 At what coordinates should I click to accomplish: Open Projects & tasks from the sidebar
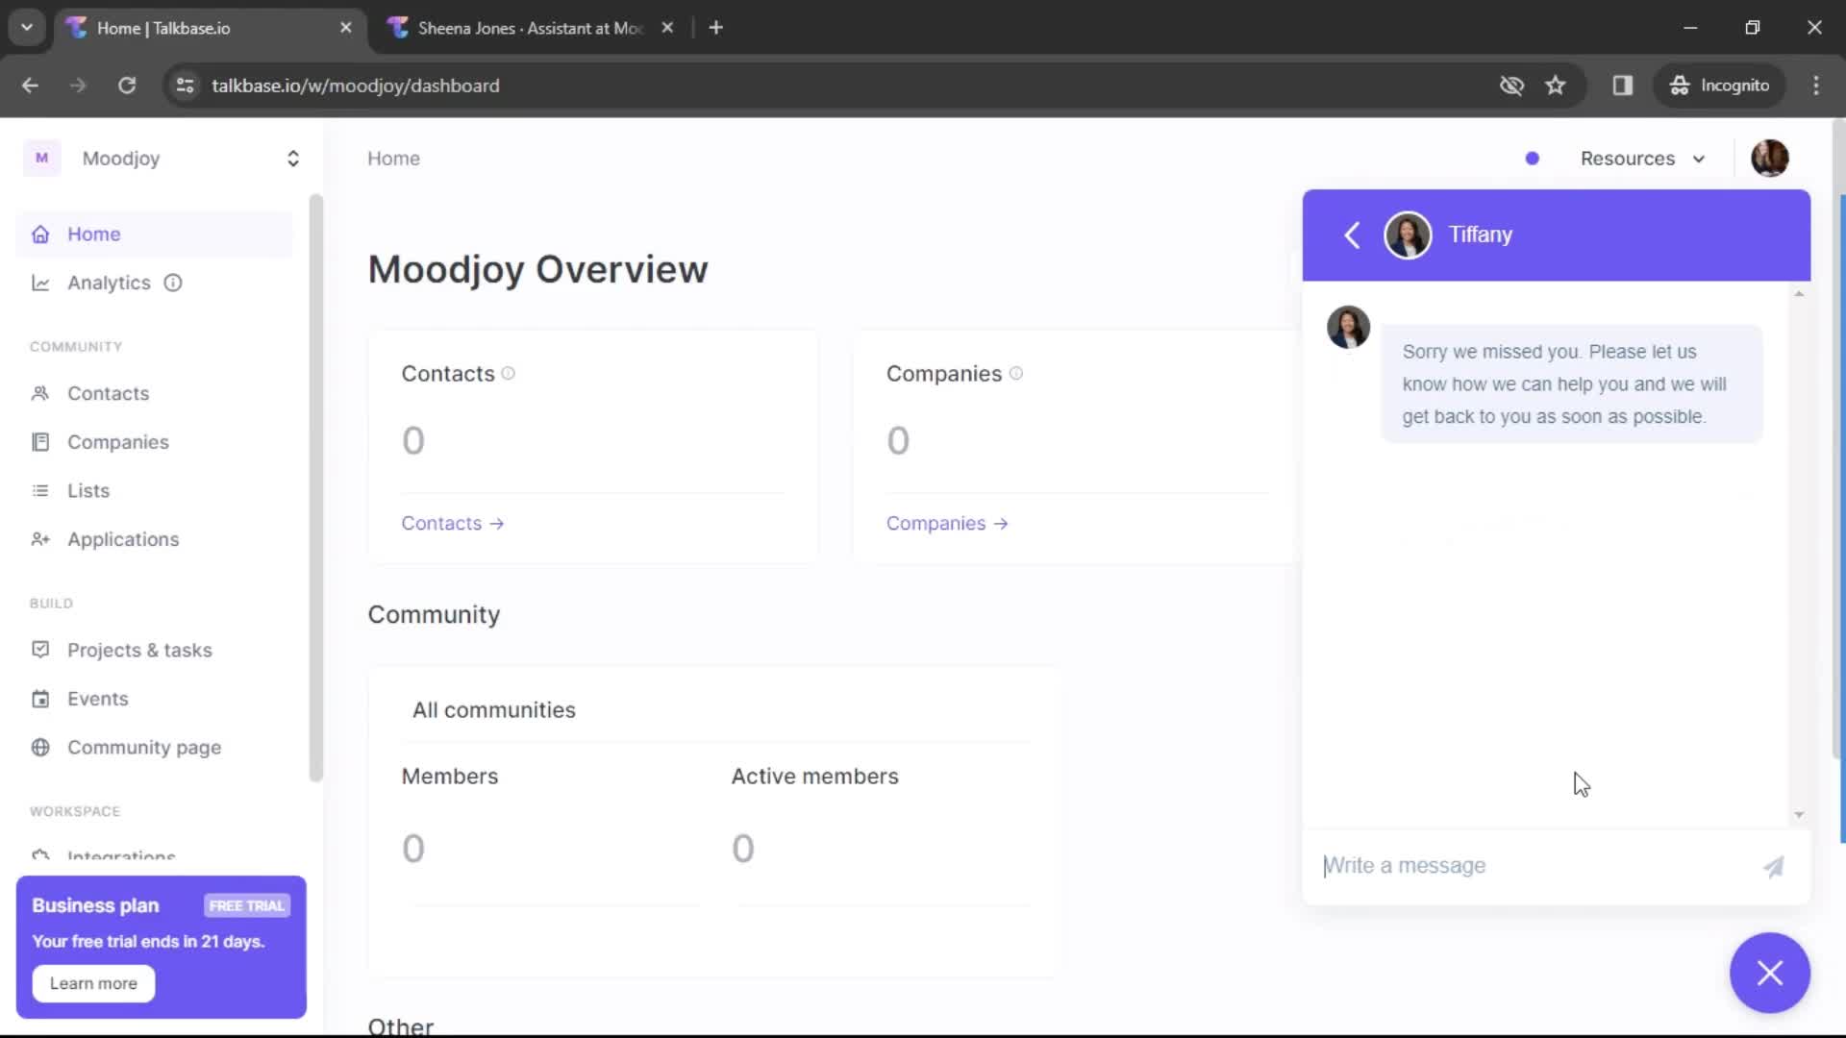point(139,650)
